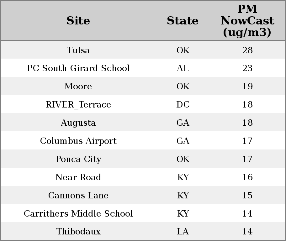This screenshot has height=241, width=286.
Task: Select the PM value 28 cell
Action: coord(247,50)
